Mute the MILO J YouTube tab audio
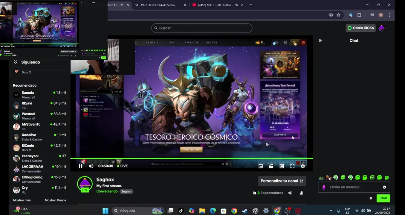This screenshot has width=405, height=215. (236, 5)
